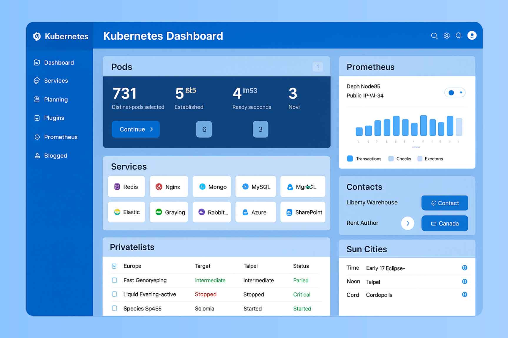Click the Graylog service icon
Screen dimensions: 508x338
159,212
